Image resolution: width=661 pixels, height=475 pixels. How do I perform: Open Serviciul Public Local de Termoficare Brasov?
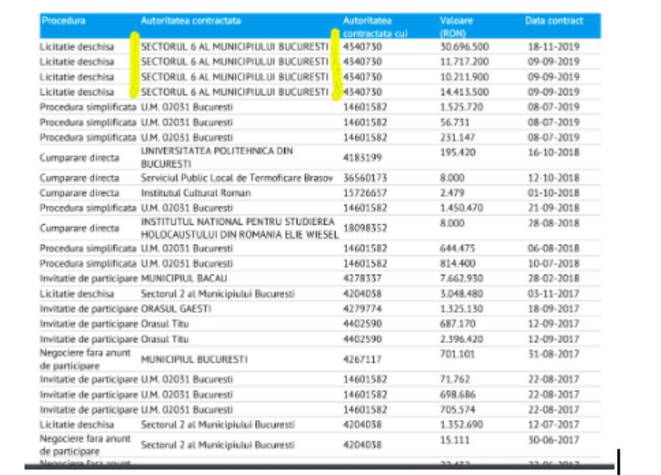237,178
